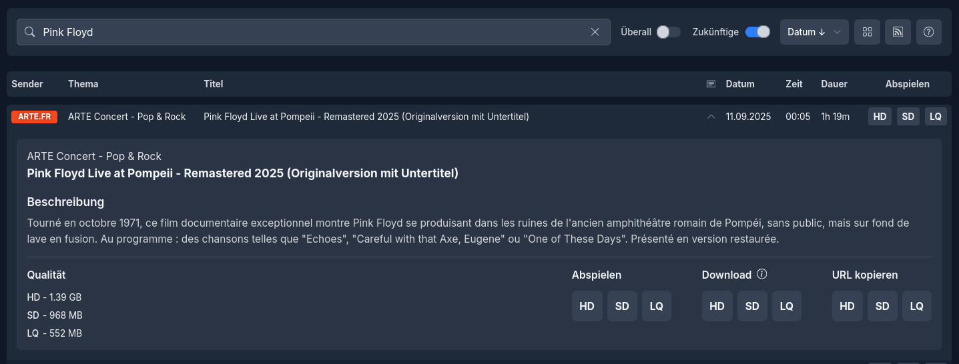Sort by the Sender column header

tap(27, 84)
